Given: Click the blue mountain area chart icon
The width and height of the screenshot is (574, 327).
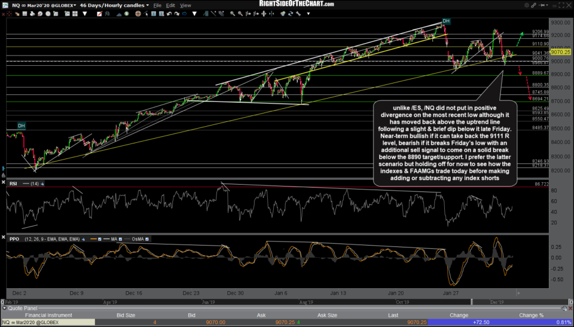Looking at the screenshot, I should tap(119, 14).
